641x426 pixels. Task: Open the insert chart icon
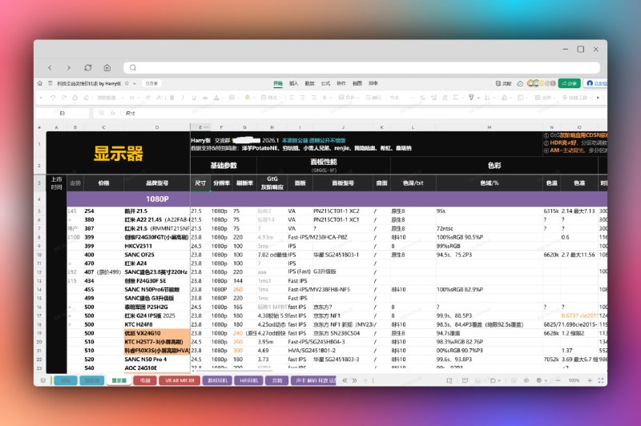504,98
